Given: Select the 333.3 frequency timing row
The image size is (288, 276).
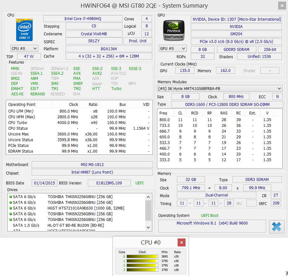Looking at the screenshot, I should tap(220, 160).
